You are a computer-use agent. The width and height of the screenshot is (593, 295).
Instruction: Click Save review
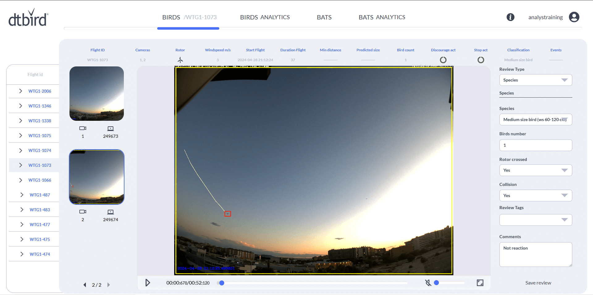[x=538, y=283]
